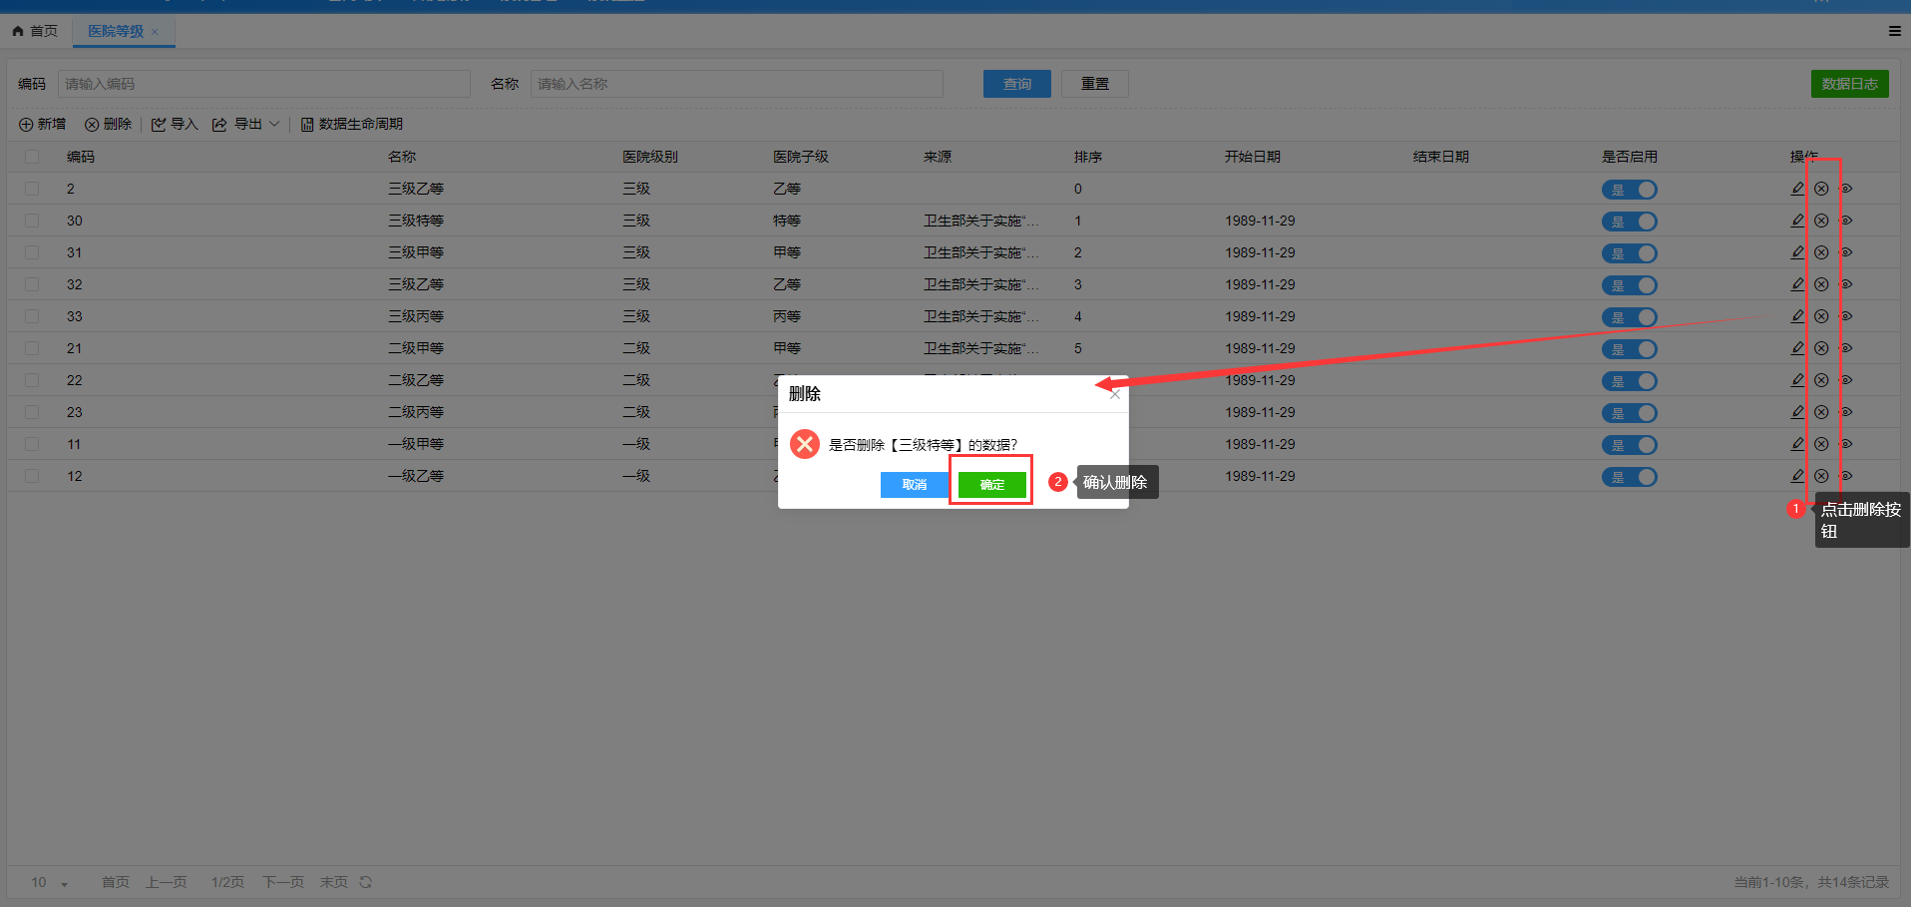Check the checkbox for row 33

point(32,316)
